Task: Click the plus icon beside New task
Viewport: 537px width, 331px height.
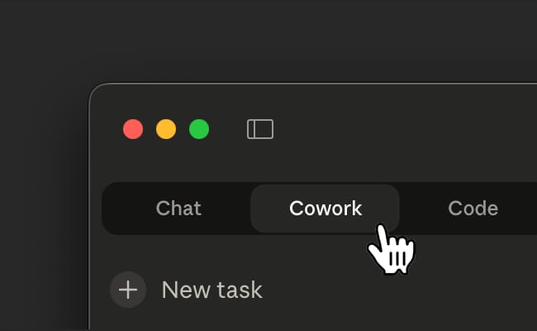Action: coord(128,290)
